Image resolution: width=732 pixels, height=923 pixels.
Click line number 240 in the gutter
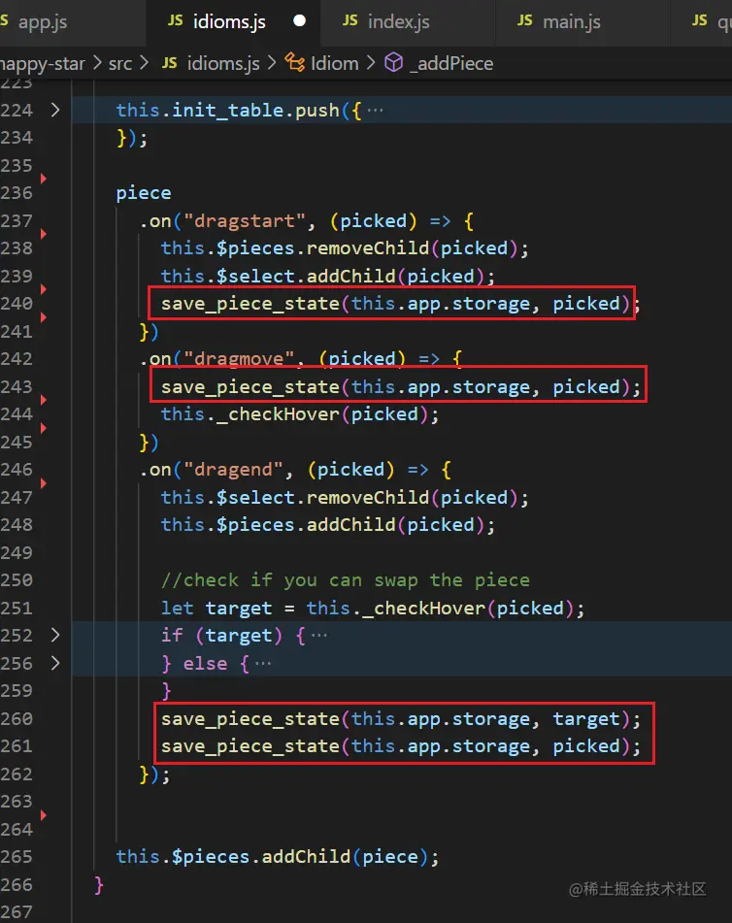(17, 304)
